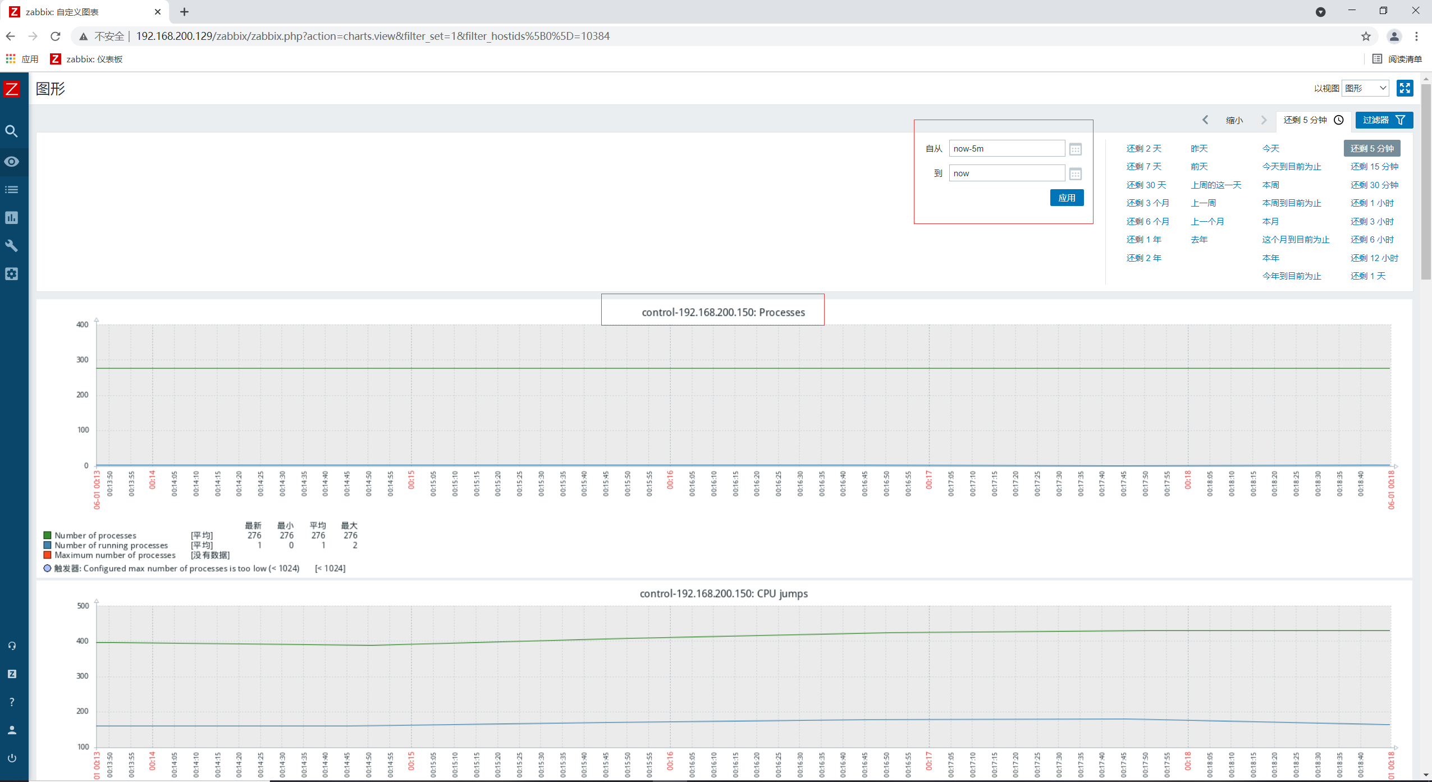Screen dimensions: 1432x782
Task: Open Reports bar-chart icon in sidebar
Action: 11,218
